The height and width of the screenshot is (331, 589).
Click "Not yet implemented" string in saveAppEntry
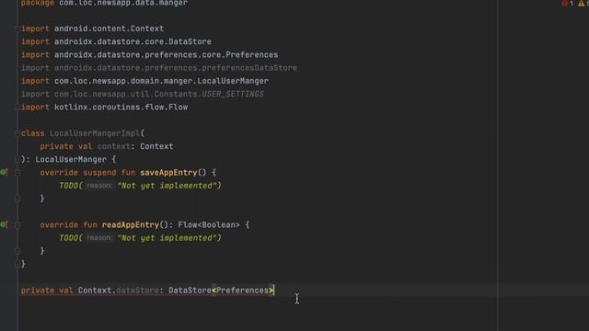coord(167,186)
